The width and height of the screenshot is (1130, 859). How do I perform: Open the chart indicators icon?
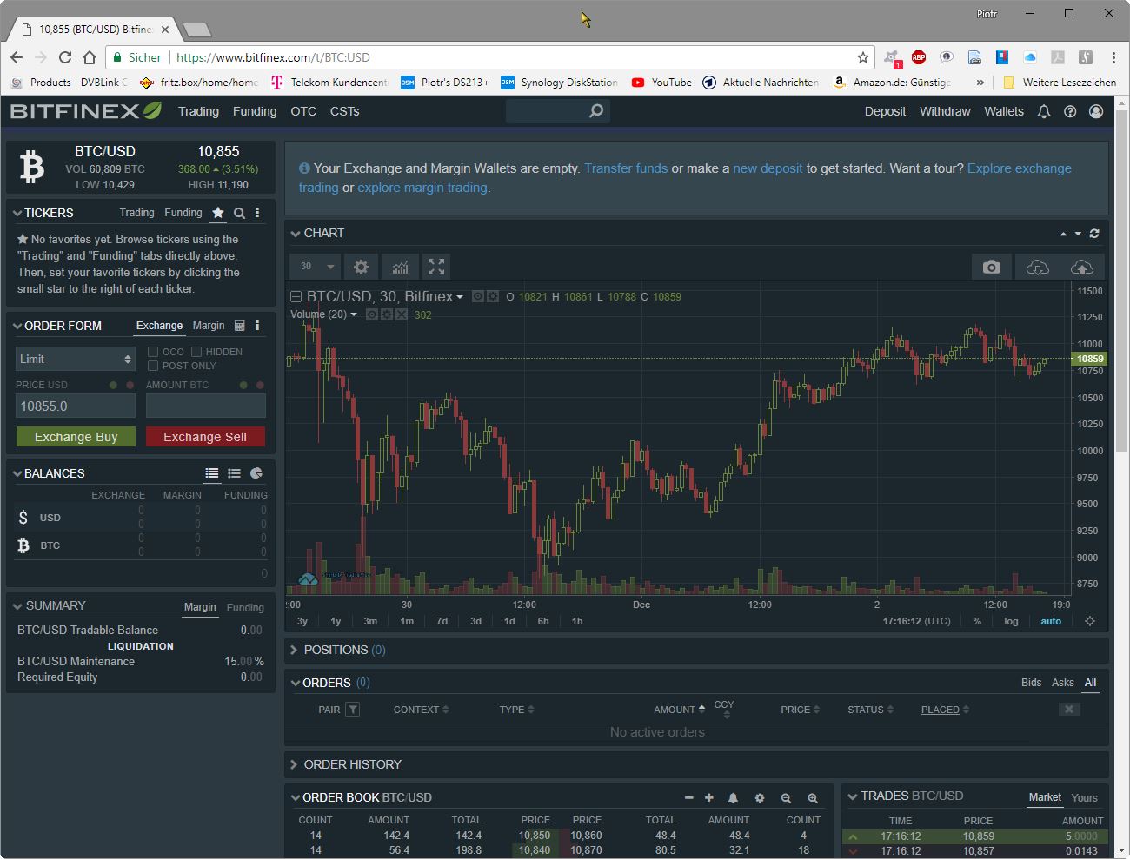click(x=400, y=267)
